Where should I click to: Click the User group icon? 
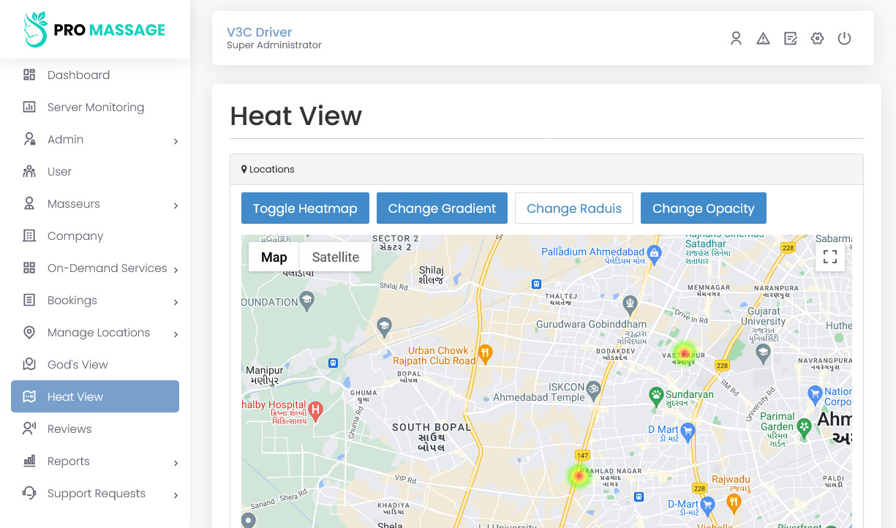click(29, 171)
